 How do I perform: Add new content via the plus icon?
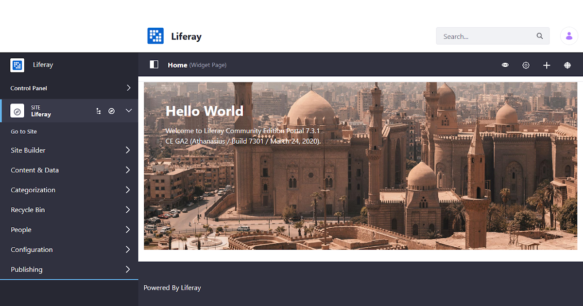pos(547,65)
